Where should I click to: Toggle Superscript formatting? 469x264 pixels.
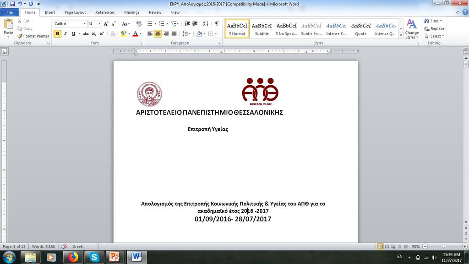point(102,33)
